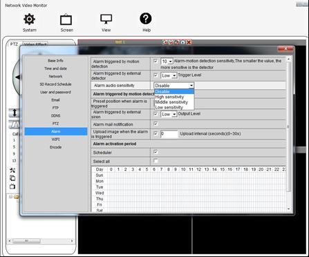Viewport: 309px width, 257px height.
Task: Open the System gear icon
Action: 30,19
